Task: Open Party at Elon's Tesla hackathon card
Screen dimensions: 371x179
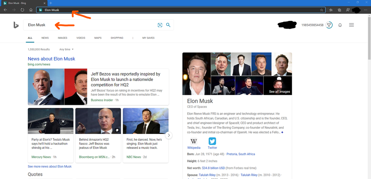Action: click(51, 135)
